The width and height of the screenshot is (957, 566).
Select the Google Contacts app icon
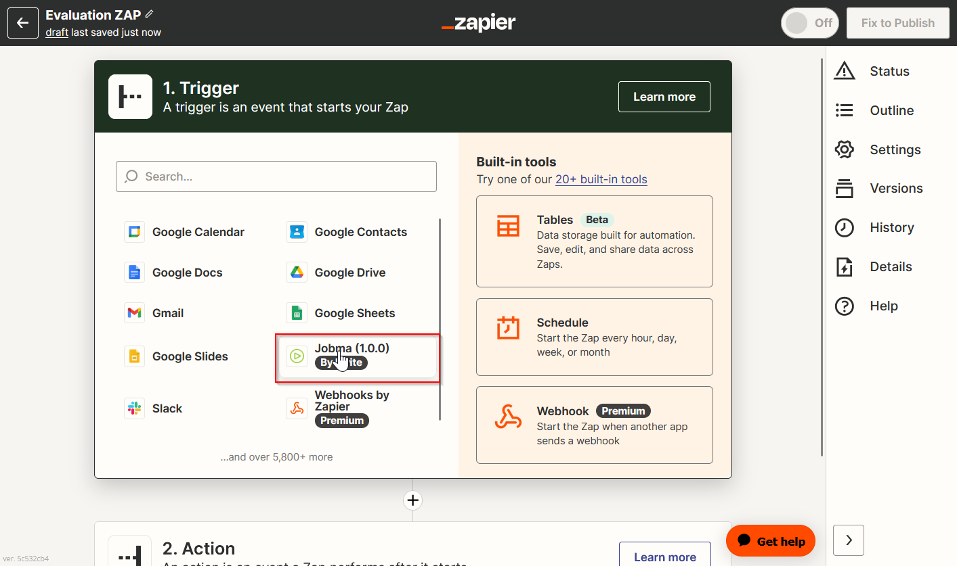297,232
